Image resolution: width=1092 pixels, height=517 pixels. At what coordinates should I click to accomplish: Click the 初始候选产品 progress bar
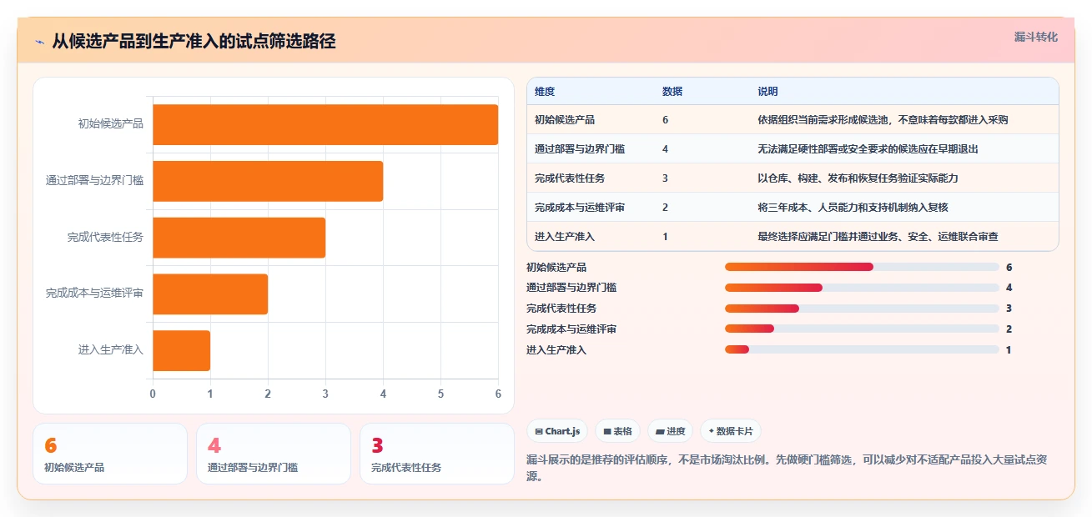[x=862, y=267]
